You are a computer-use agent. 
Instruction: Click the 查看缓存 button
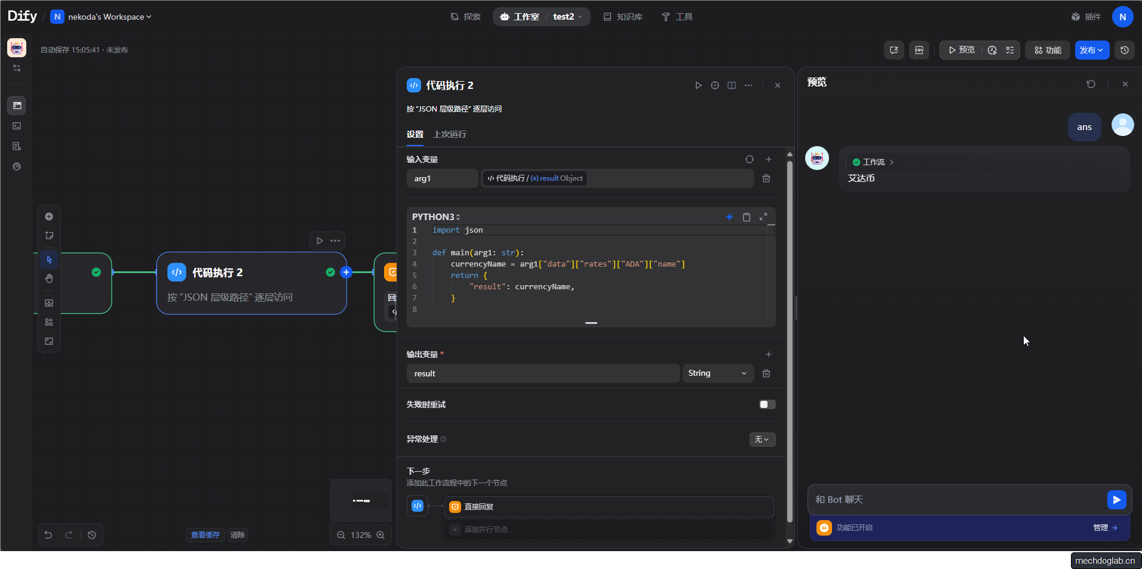[x=205, y=535]
